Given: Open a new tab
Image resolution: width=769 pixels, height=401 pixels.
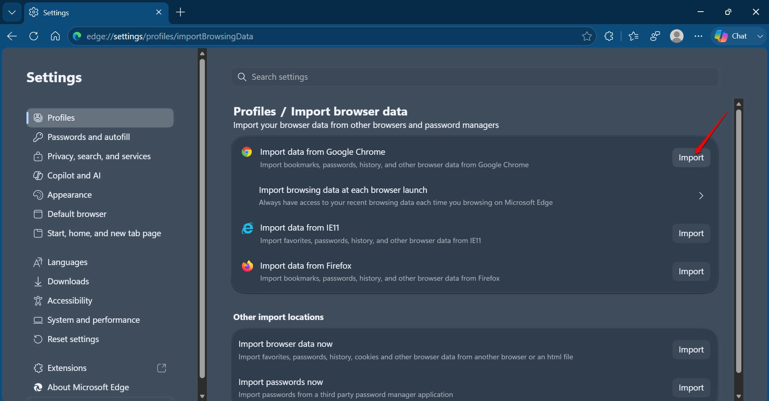Looking at the screenshot, I should [180, 12].
